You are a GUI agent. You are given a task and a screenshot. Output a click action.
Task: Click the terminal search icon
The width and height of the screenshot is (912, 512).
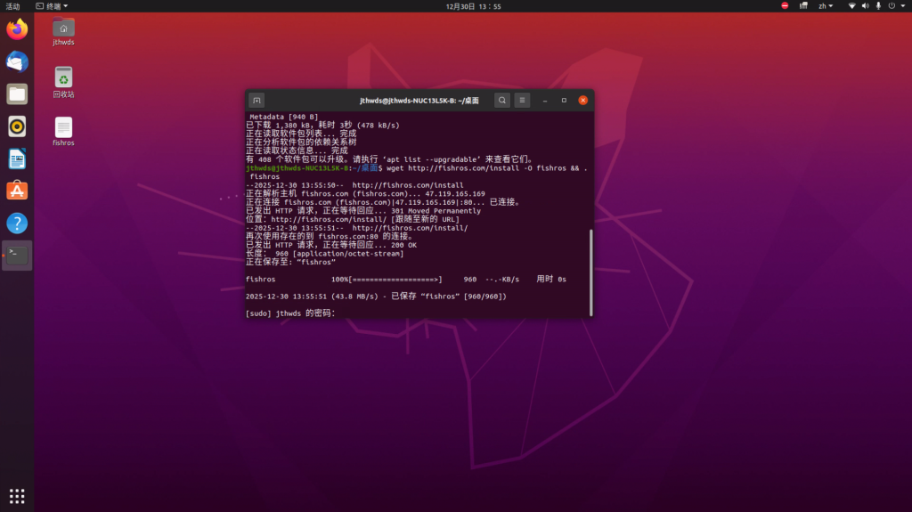502,101
